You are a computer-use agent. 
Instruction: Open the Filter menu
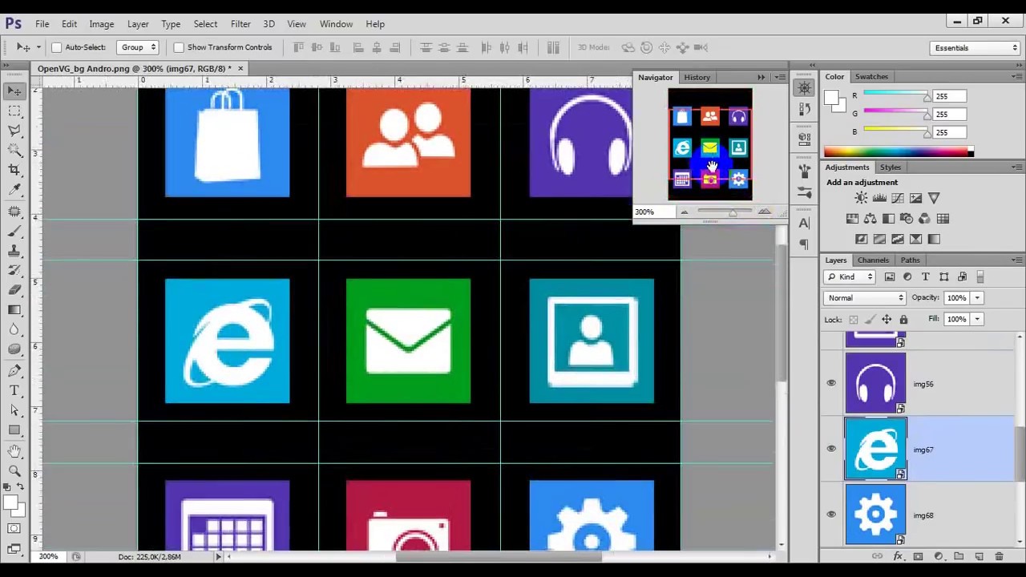tap(240, 24)
